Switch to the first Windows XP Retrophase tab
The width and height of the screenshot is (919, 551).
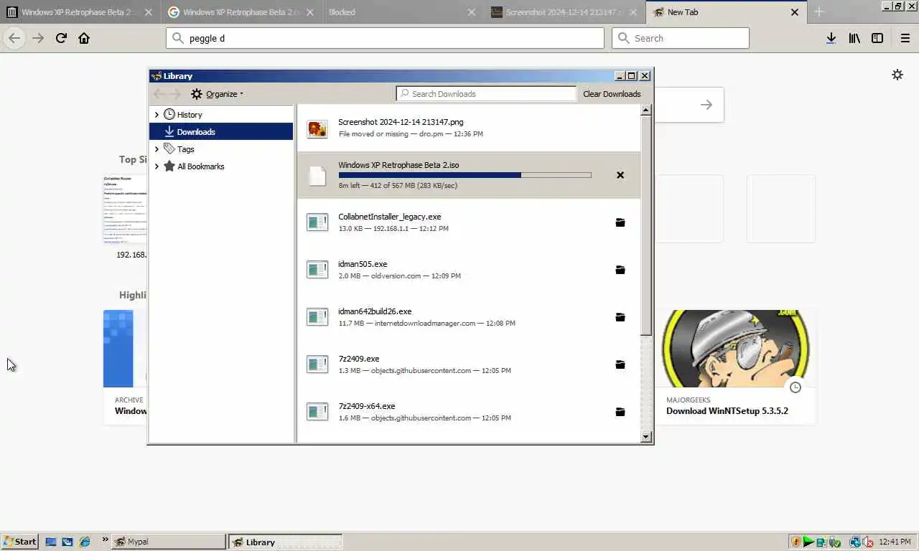point(79,12)
